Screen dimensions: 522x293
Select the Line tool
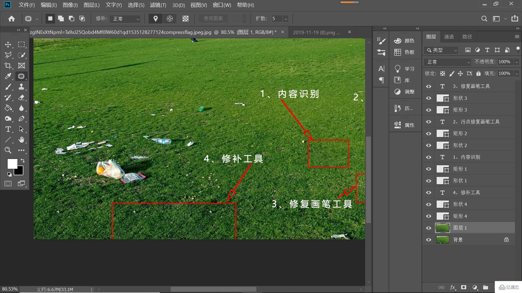8,140
